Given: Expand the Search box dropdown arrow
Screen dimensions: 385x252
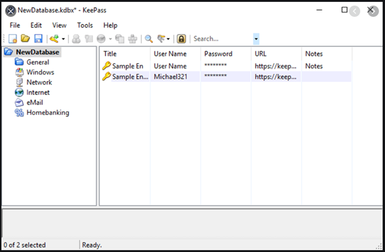Looking at the screenshot, I should coord(256,39).
